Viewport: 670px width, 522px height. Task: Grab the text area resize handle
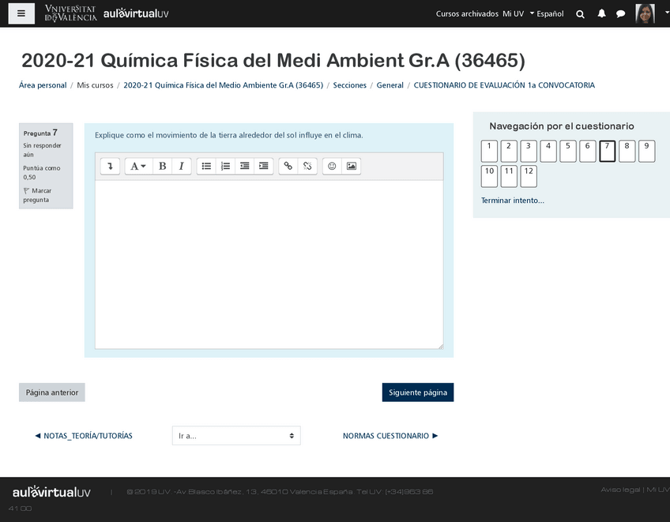tap(441, 347)
